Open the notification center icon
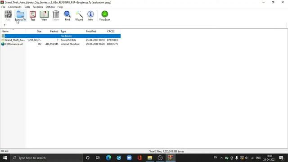This screenshot has height=162, width=288. (281, 158)
